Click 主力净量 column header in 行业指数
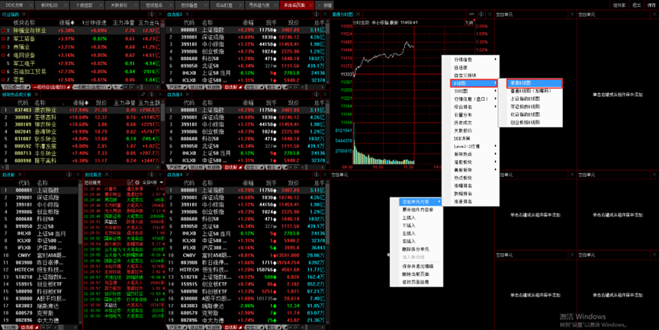The height and width of the screenshot is (330, 659). 124,23
